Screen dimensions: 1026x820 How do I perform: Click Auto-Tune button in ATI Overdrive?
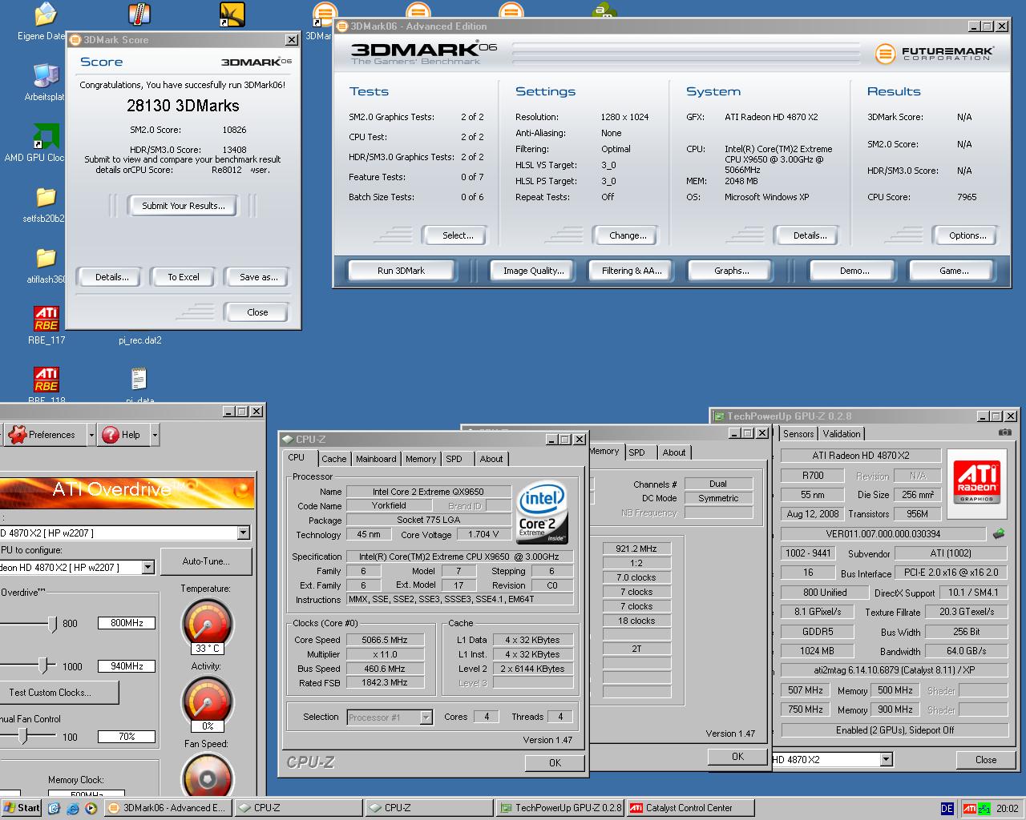(206, 561)
